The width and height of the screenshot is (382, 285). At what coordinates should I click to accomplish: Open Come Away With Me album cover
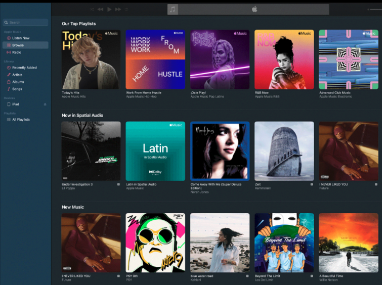(x=220, y=151)
